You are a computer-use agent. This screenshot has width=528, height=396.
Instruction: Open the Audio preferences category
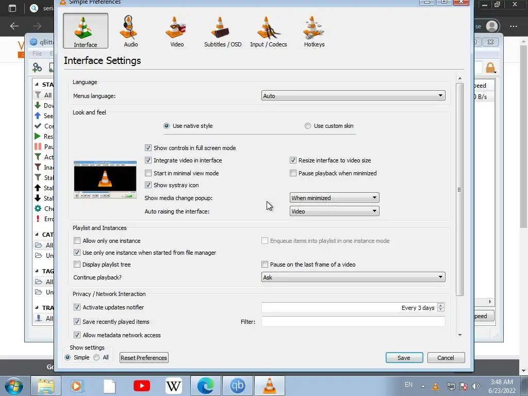(130, 31)
